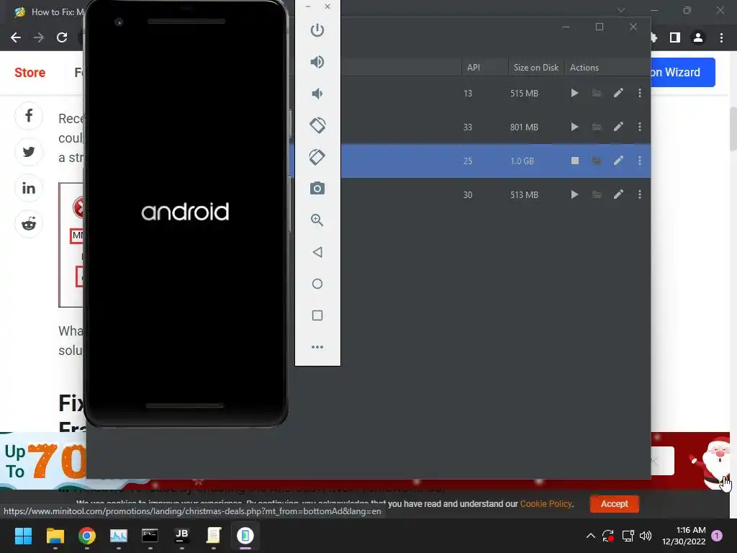This screenshot has width=737, height=553.
Task: Open folder icon for API 33 device
Action: 597,127
